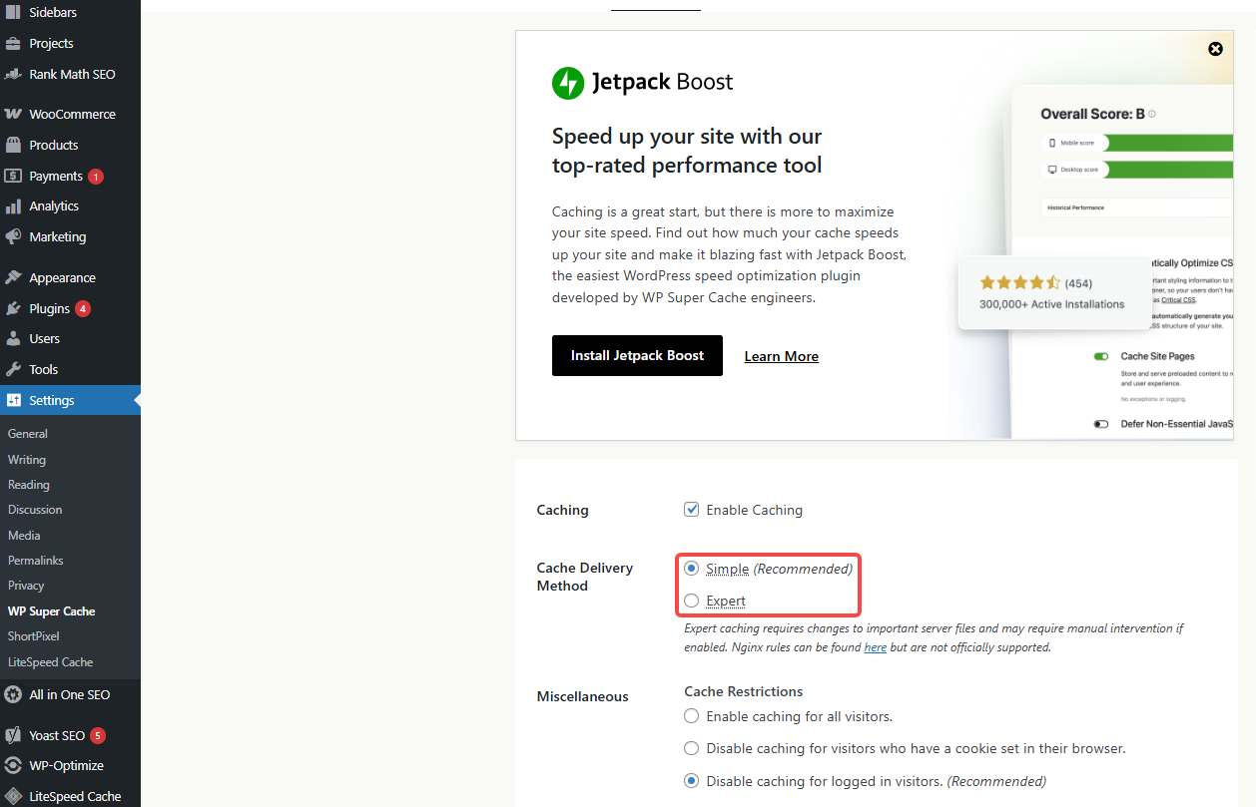The height and width of the screenshot is (807, 1256).
Task: Open the Permalinks settings submenu item
Action: 35,561
